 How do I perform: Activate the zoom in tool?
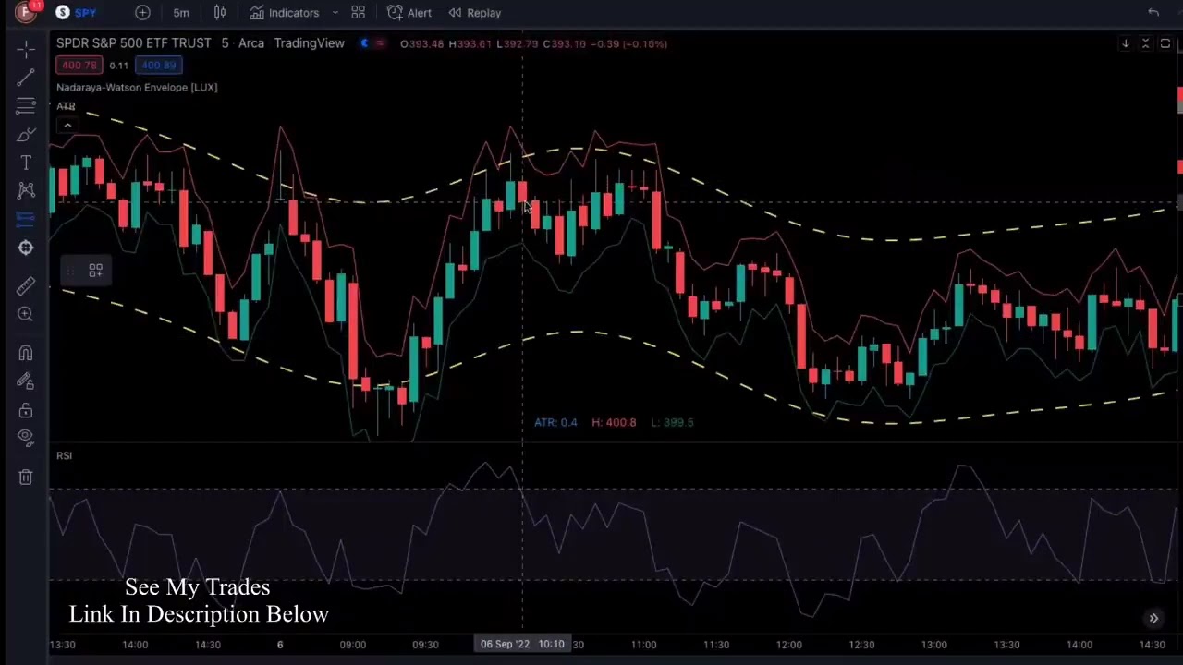26,314
